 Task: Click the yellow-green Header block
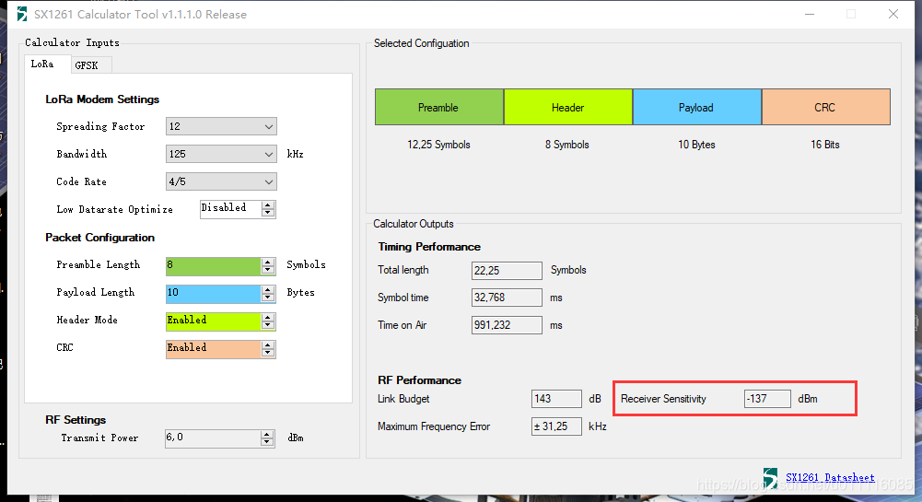pyautogui.click(x=568, y=107)
